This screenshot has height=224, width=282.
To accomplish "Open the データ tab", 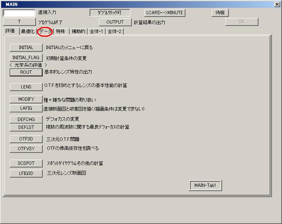I will point(45,31).
